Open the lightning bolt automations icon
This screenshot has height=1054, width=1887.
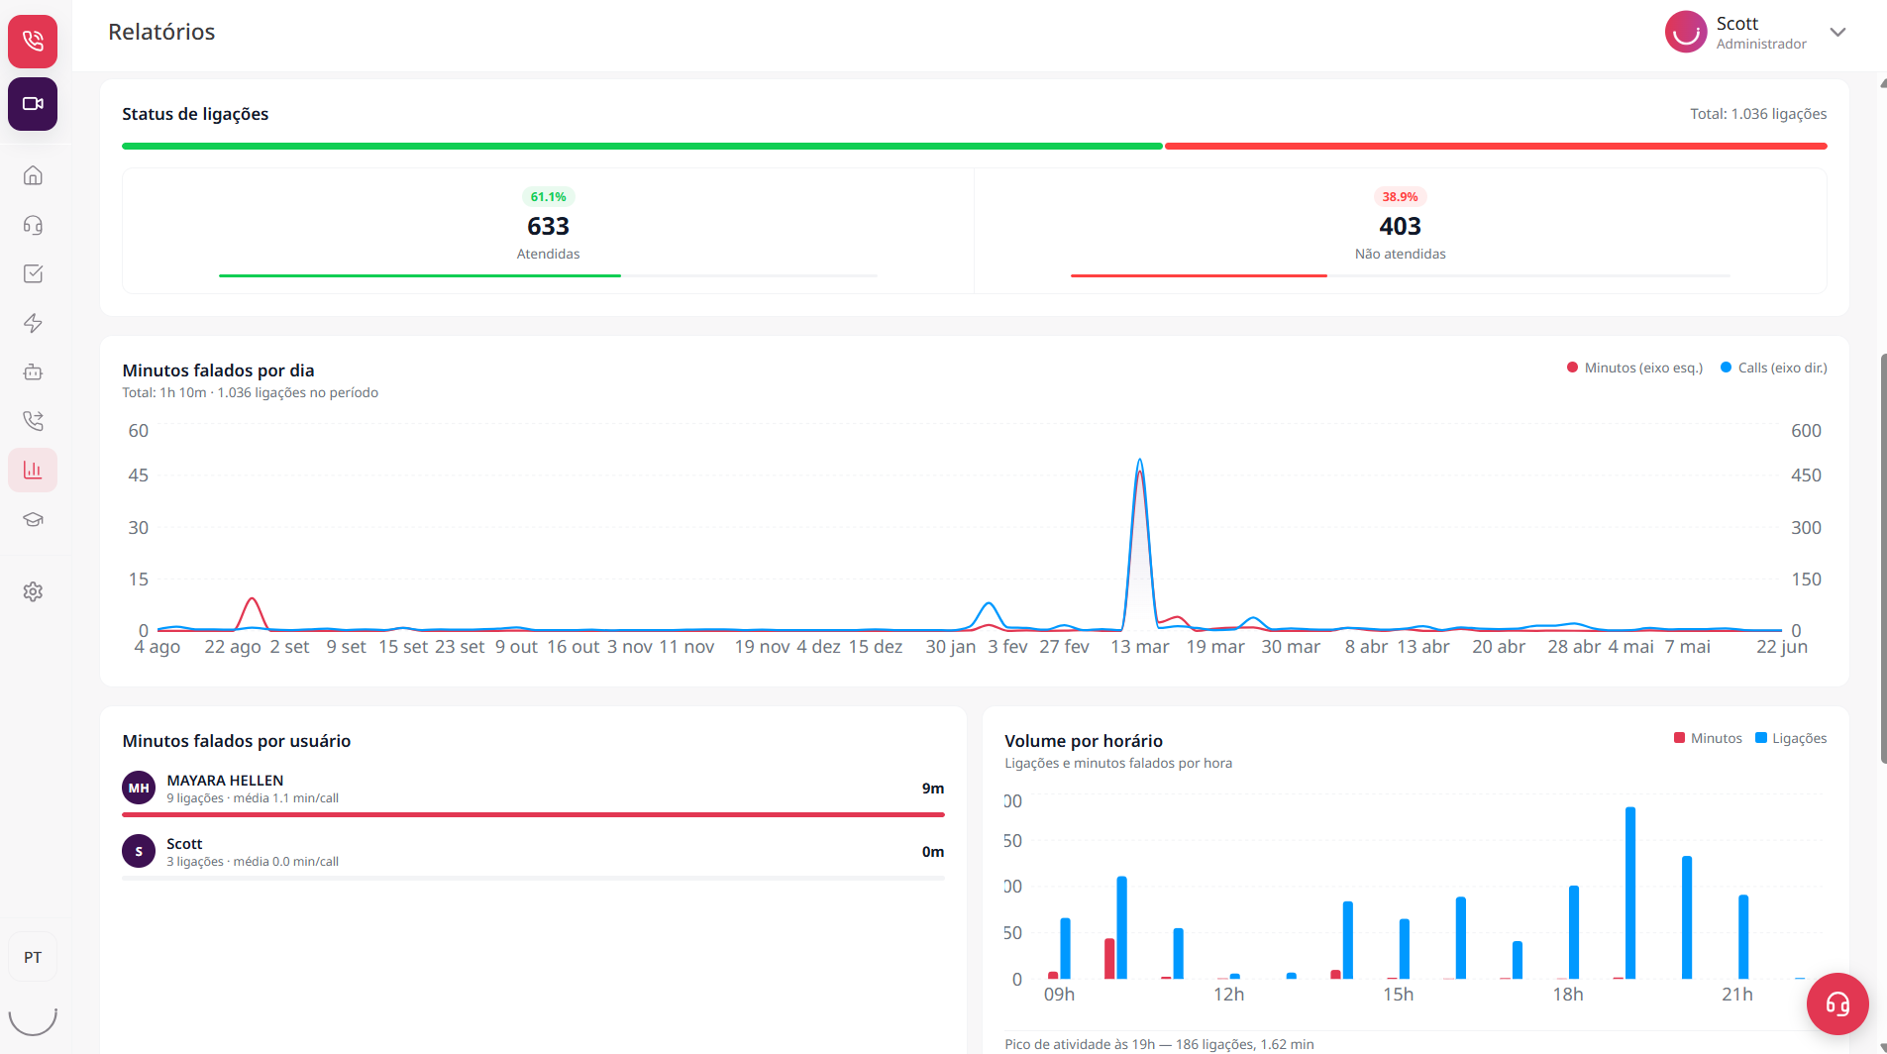point(33,323)
